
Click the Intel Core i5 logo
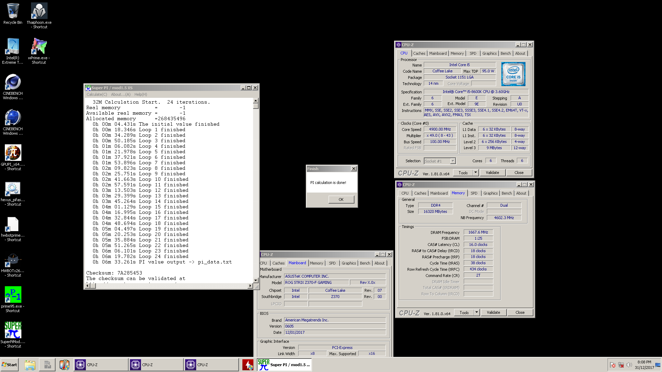[513, 74]
